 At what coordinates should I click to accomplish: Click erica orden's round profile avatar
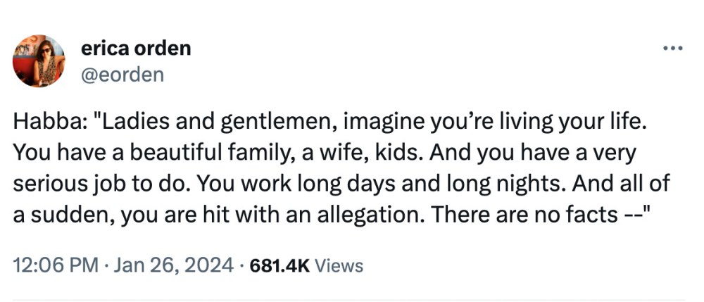point(39,61)
